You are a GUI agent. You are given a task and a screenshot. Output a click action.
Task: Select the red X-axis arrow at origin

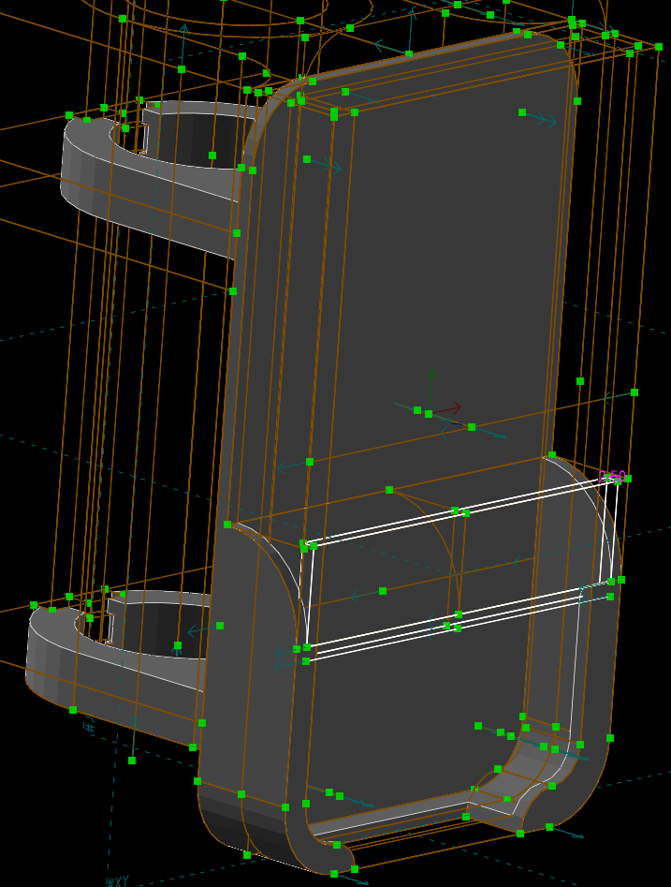point(450,408)
